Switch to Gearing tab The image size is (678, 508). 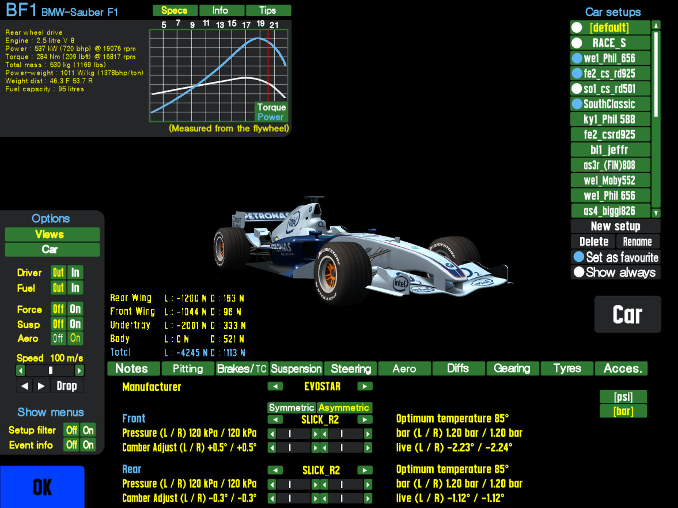[x=513, y=368]
